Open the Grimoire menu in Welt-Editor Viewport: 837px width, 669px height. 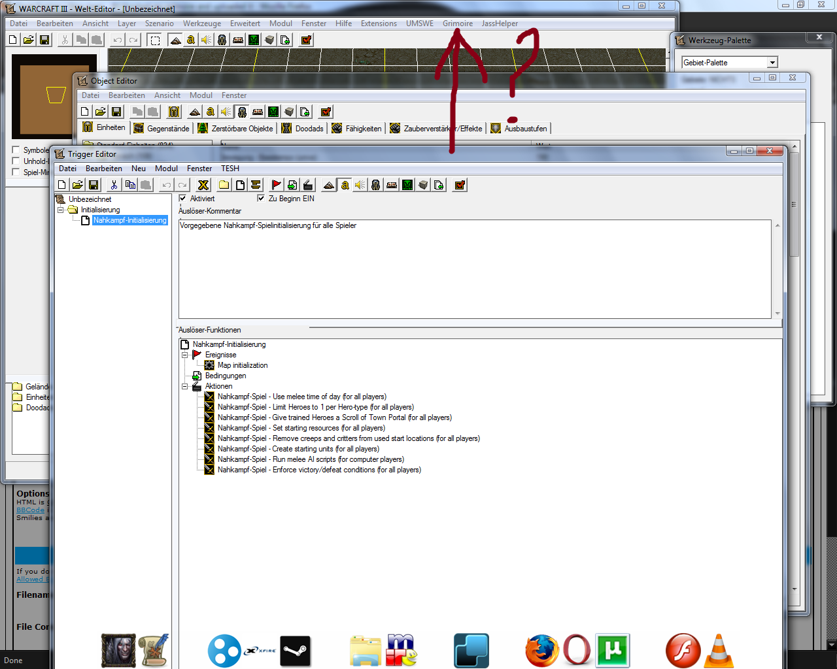(x=458, y=24)
